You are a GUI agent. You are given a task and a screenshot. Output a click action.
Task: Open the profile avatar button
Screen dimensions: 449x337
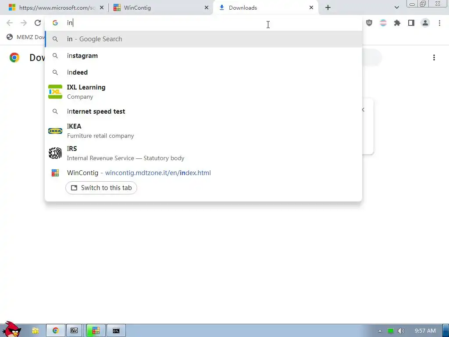(x=425, y=23)
